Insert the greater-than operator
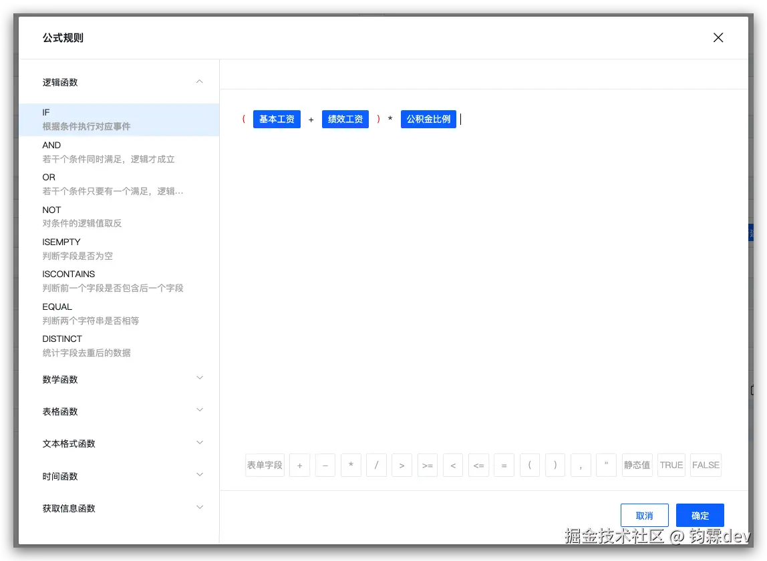The width and height of the screenshot is (767, 561). 402,465
